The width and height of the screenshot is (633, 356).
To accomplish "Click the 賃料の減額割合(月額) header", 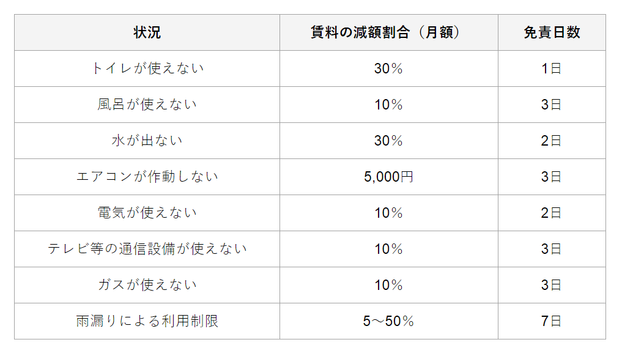I will click(x=389, y=32).
